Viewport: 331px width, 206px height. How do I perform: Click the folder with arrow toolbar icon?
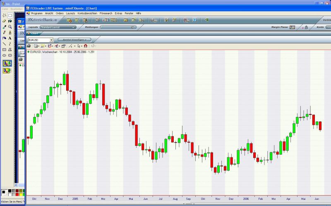click(x=77, y=20)
